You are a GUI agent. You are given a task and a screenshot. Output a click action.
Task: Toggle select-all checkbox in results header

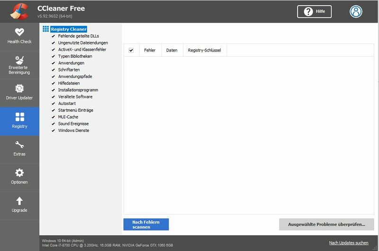[x=131, y=51]
